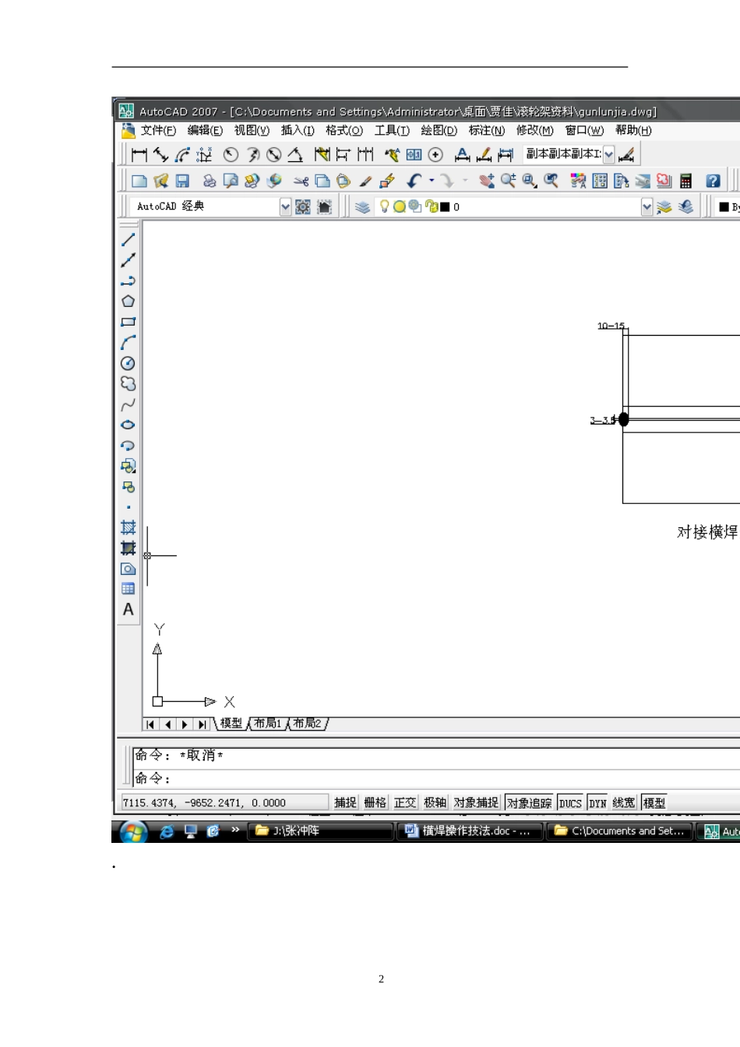Image resolution: width=740 pixels, height=1047 pixels.
Task: Click layer 0 black color swatch
Action: click(x=445, y=206)
